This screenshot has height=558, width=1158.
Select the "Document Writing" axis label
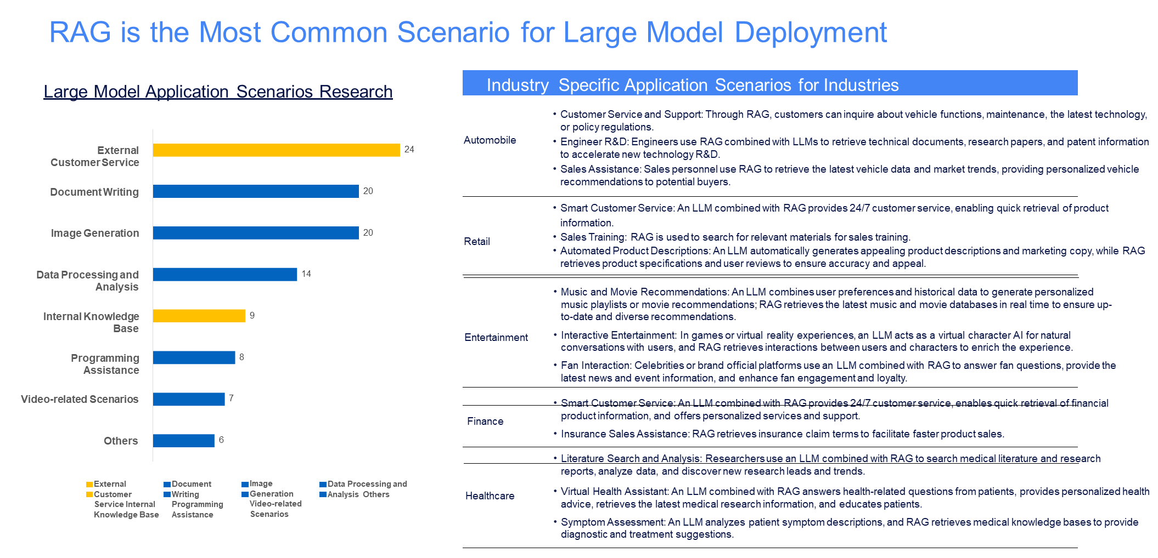click(94, 192)
